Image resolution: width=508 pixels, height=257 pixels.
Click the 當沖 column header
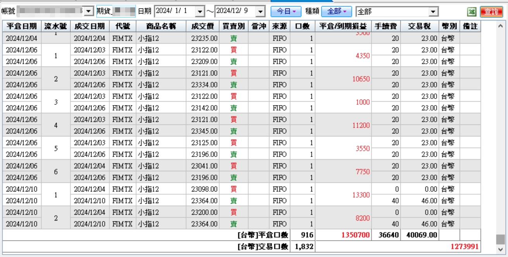tap(259, 26)
